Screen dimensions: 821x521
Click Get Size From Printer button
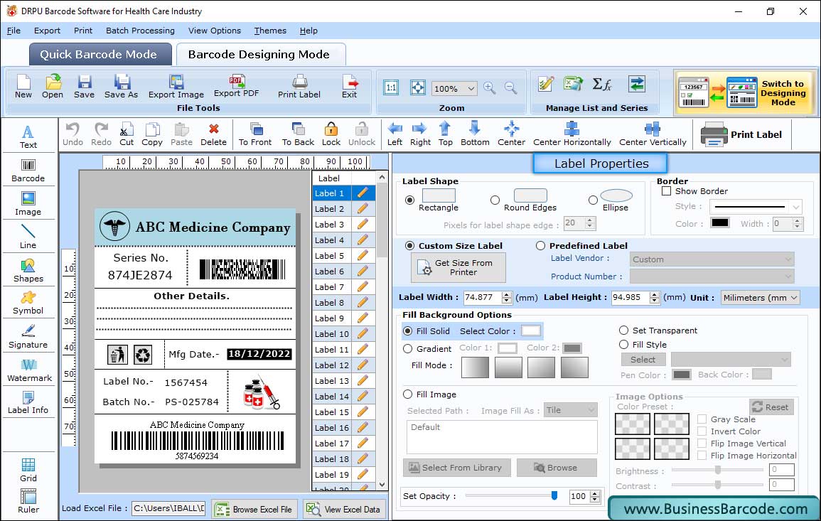click(458, 267)
